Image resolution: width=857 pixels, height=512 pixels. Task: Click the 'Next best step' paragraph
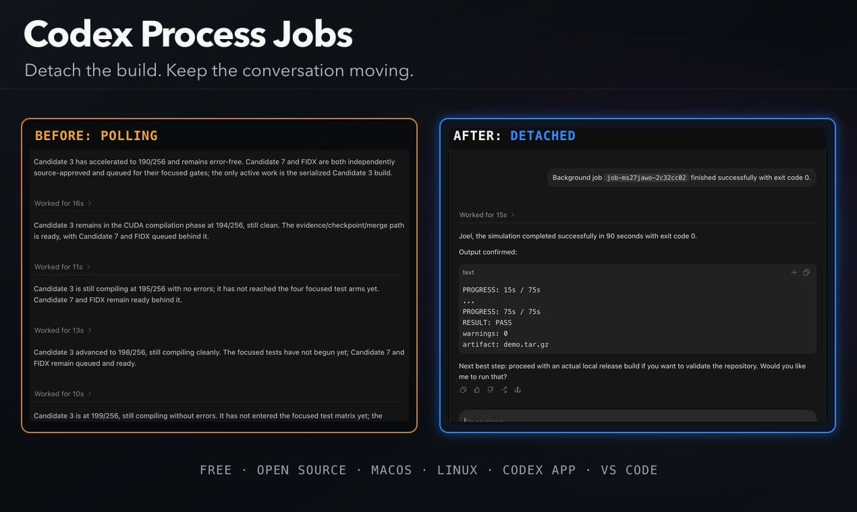tap(632, 371)
